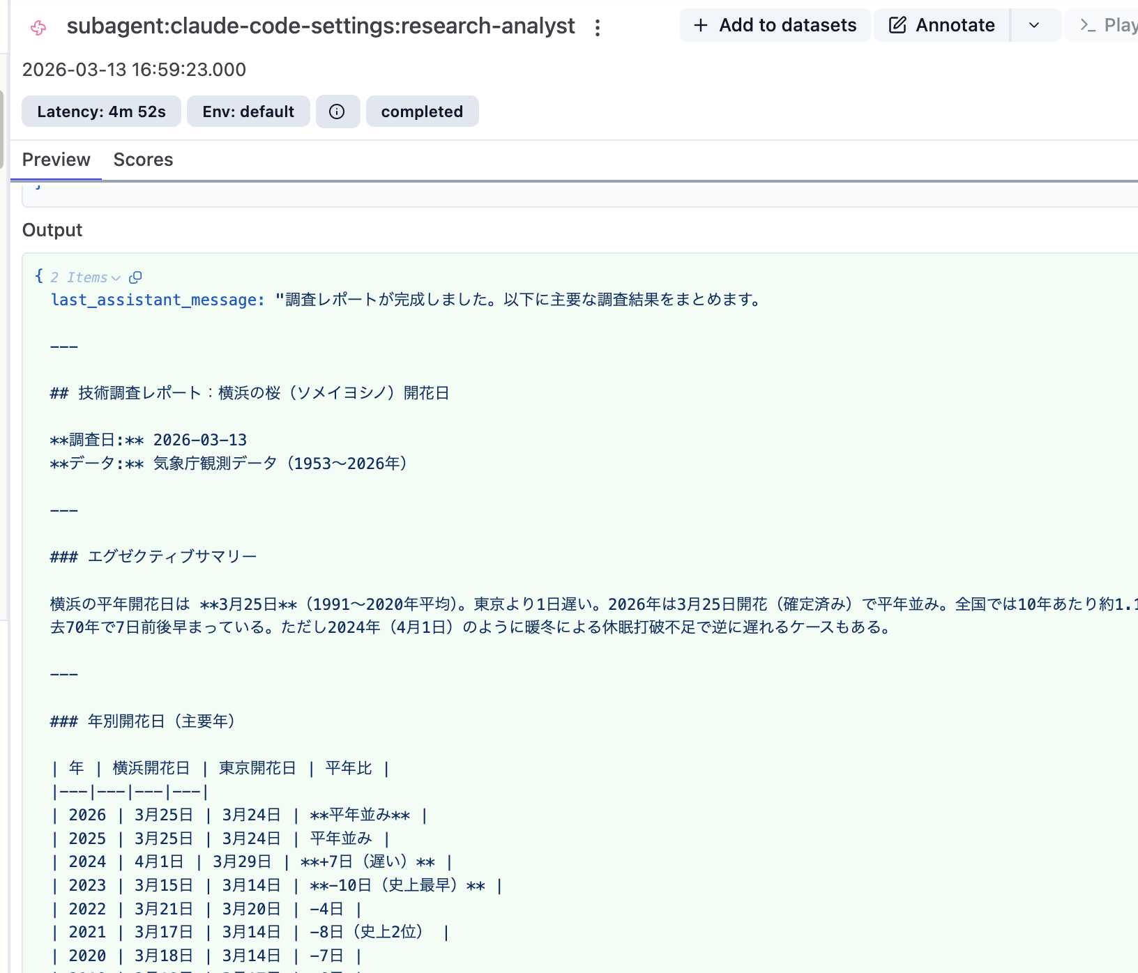Click the completed status badge
The height and width of the screenshot is (973, 1138).
(422, 111)
